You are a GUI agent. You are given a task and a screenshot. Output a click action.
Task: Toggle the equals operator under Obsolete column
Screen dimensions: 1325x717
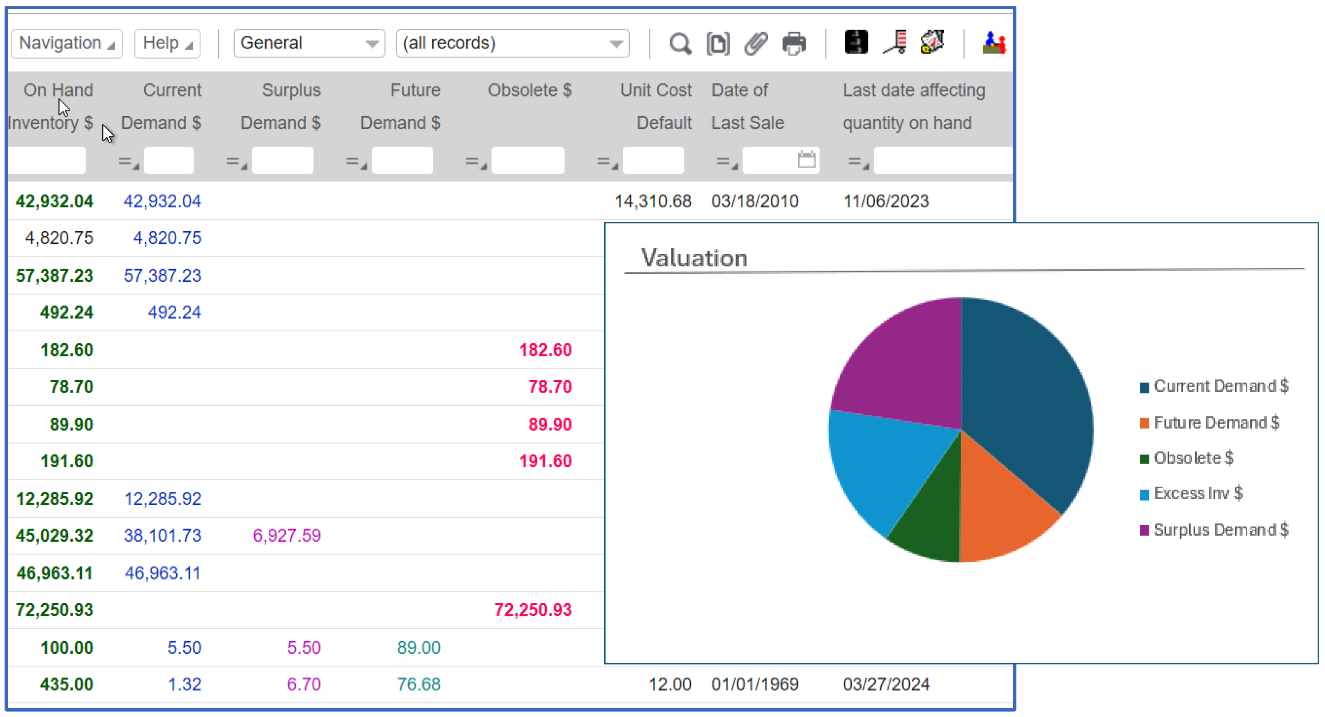point(476,161)
